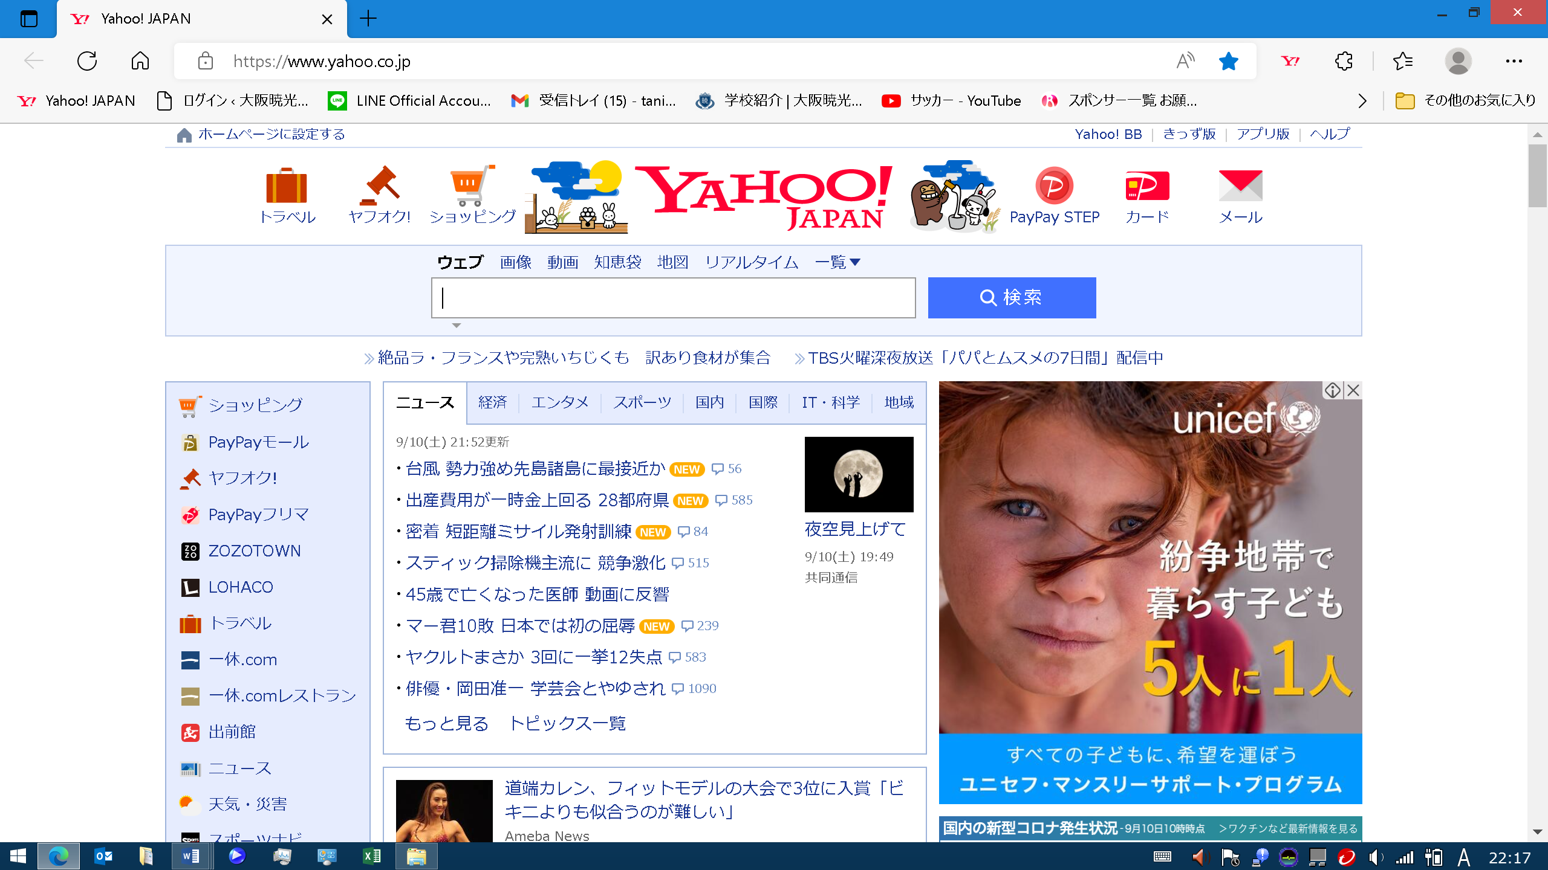Open the Windows Start menu

click(18, 856)
